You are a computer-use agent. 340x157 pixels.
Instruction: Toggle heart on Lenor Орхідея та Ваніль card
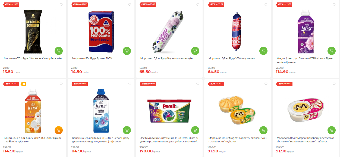61,84
